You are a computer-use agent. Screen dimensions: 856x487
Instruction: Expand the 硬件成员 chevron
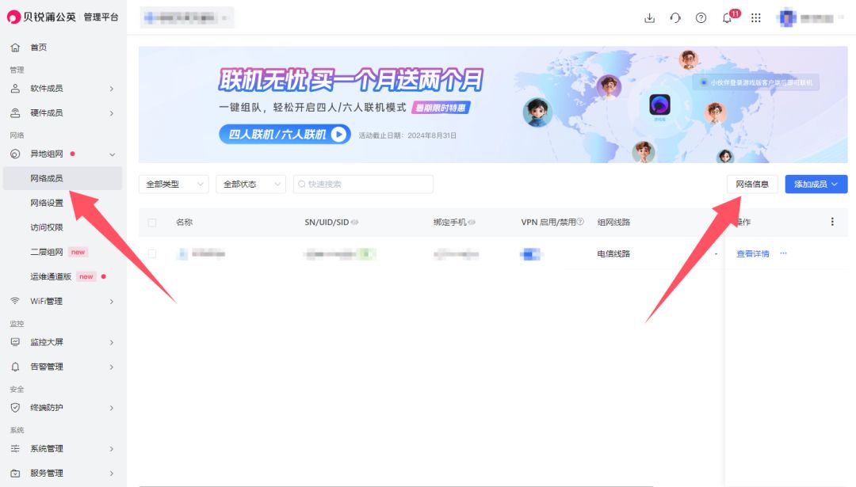pyautogui.click(x=112, y=113)
